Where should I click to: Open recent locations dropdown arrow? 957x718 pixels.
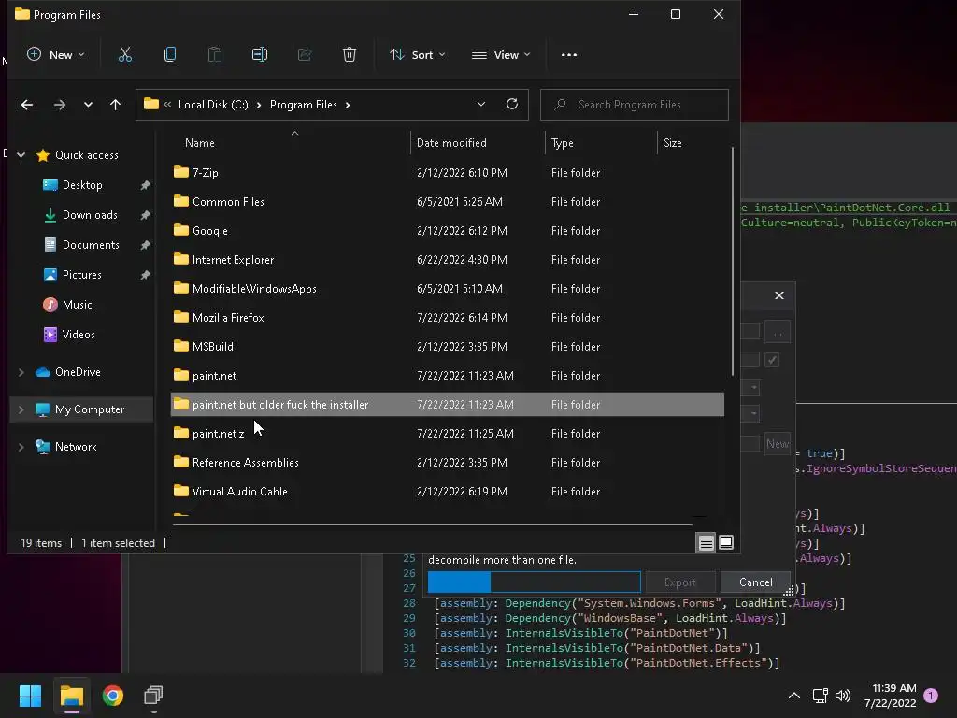pos(89,105)
